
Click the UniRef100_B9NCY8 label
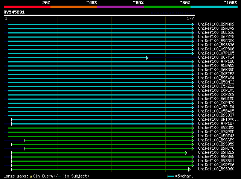(x=216, y=149)
